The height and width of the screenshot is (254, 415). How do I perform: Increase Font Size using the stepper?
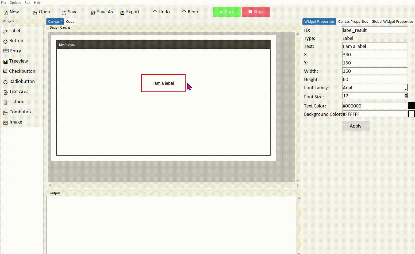[x=406, y=94]
